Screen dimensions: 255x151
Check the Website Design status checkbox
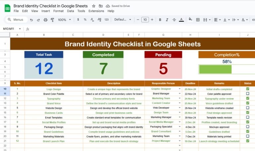pyautogui.click(x=247, y=108)
